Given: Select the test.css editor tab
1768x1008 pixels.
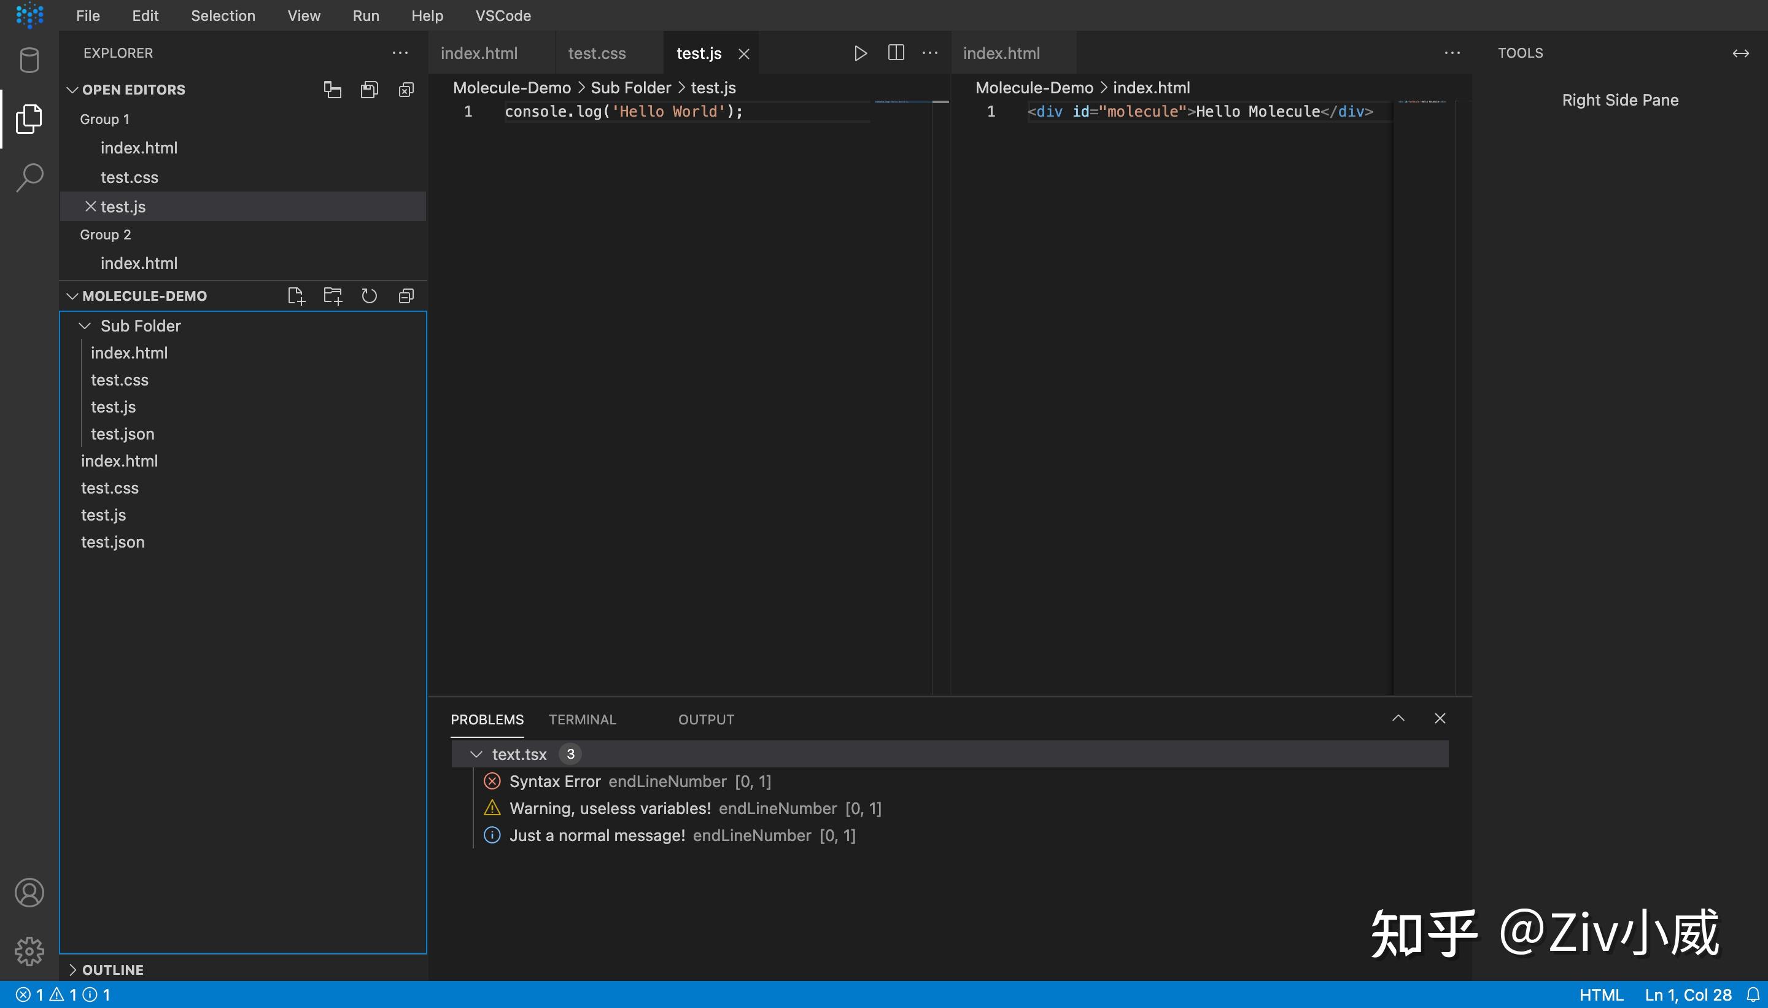Looking at the screenshot, I should click(x=596, y=53).
